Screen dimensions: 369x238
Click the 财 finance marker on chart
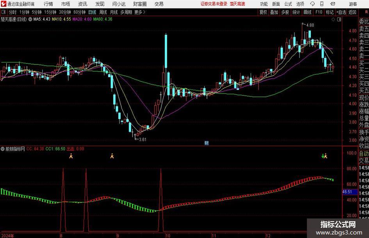207,143
